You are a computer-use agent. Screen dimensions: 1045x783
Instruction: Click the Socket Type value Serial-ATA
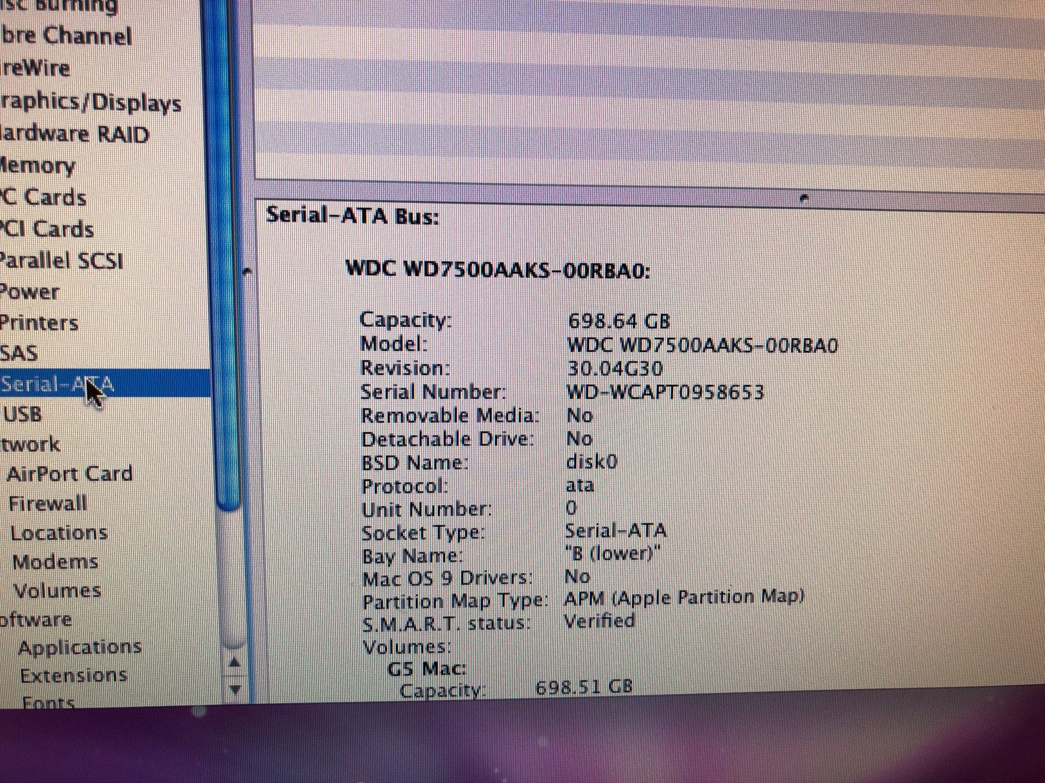(x=616, y=531)
